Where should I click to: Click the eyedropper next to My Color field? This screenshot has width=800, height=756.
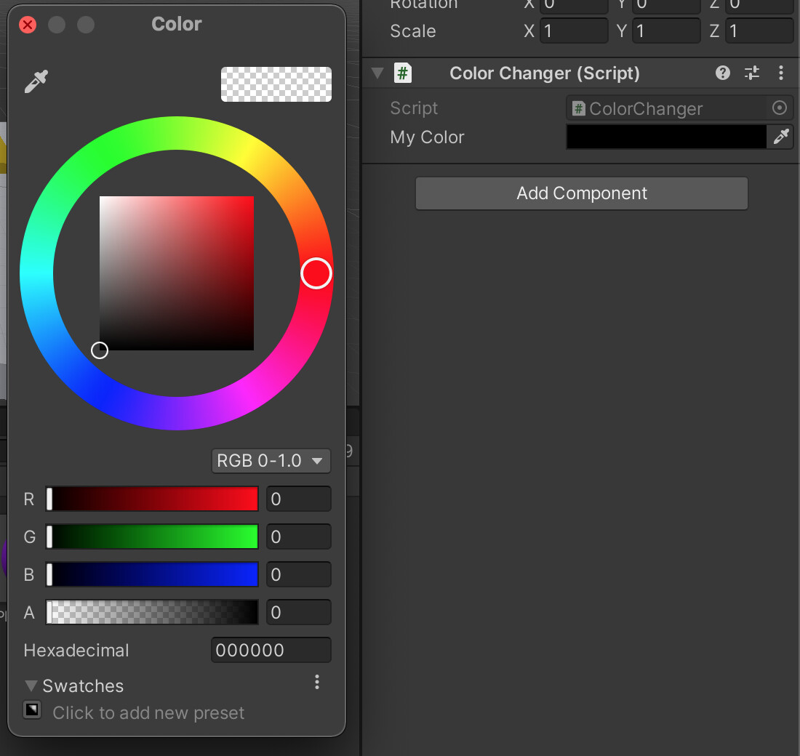782,137
